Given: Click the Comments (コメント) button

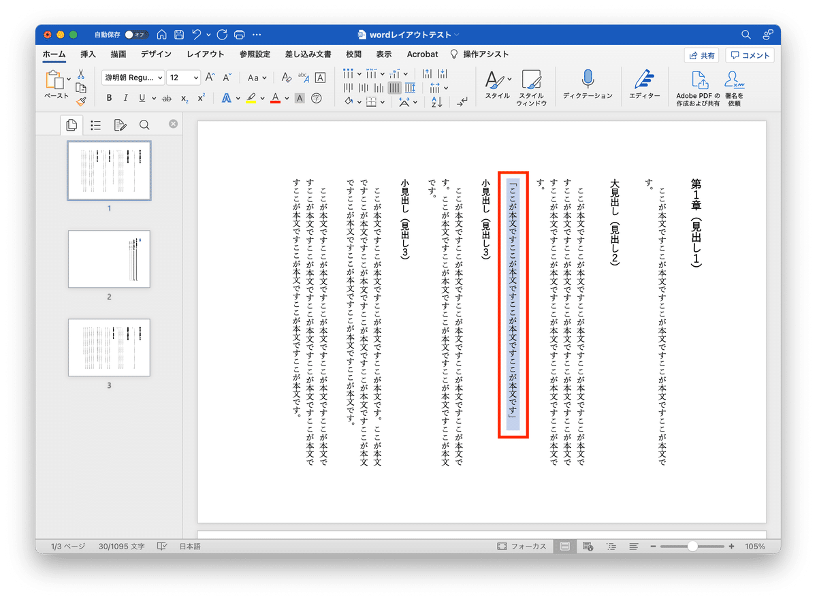Looking at the screenshot, I should click(750, 56).
